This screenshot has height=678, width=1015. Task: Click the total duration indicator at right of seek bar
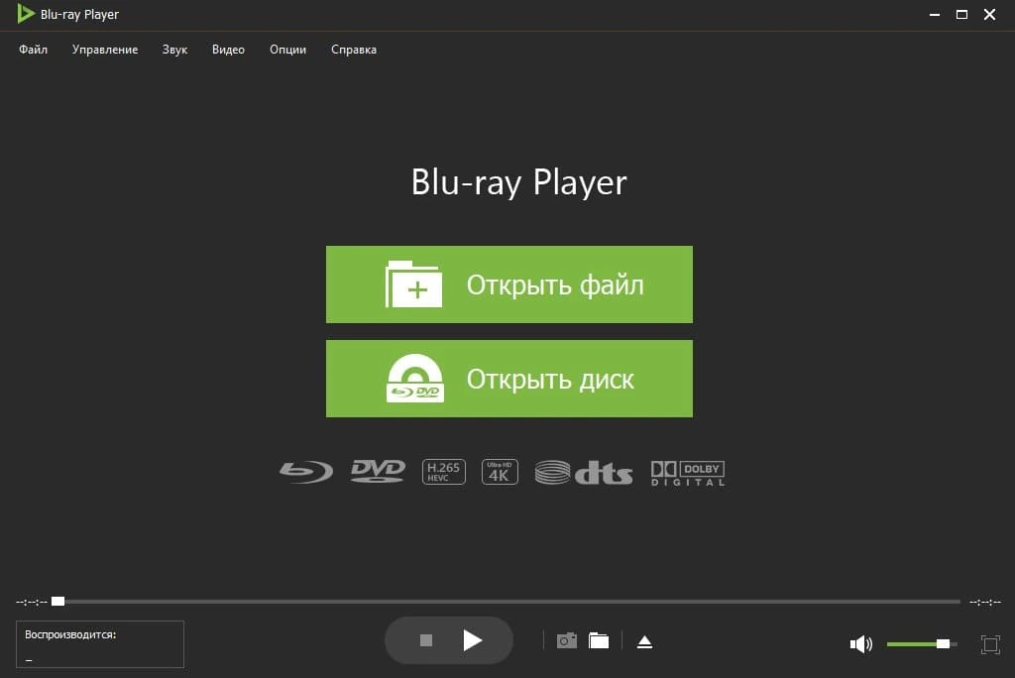[x=985, y=603]
